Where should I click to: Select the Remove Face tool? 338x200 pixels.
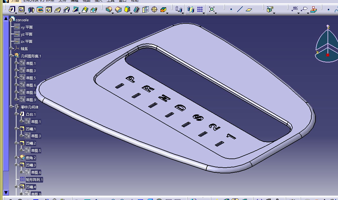tap(163, 9)
